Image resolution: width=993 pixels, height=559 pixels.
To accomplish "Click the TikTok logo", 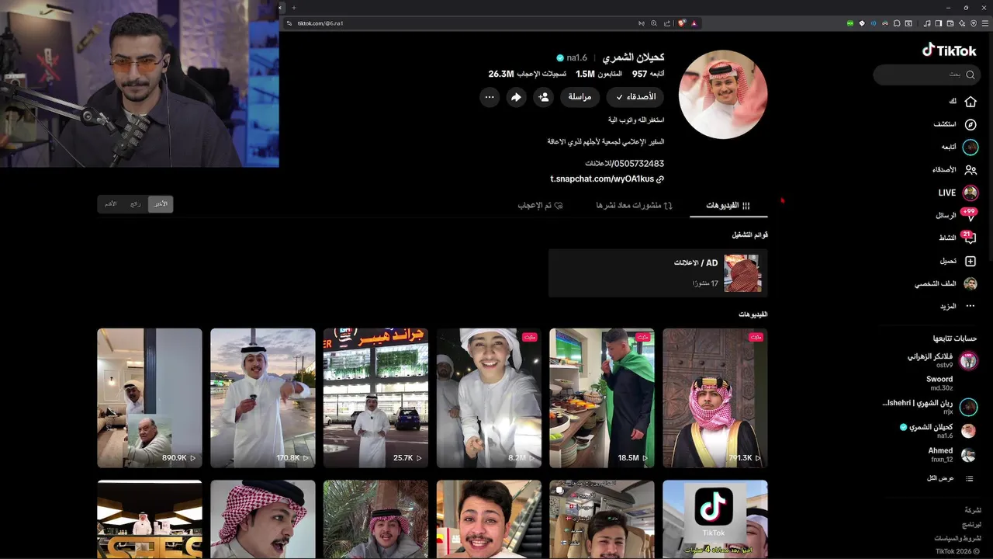I will coord(949,50).
